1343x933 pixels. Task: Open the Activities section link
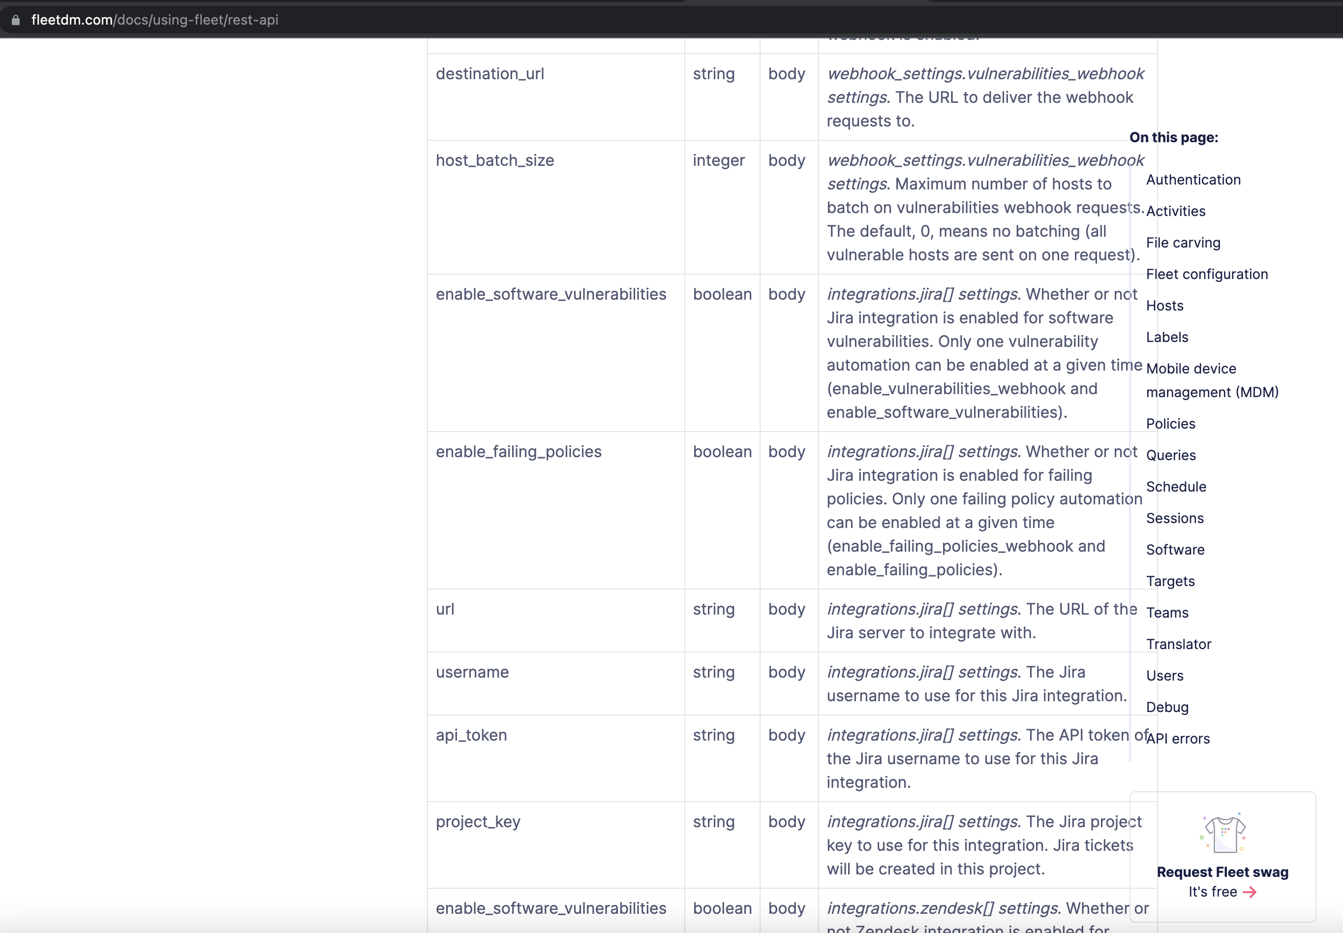1175,211
